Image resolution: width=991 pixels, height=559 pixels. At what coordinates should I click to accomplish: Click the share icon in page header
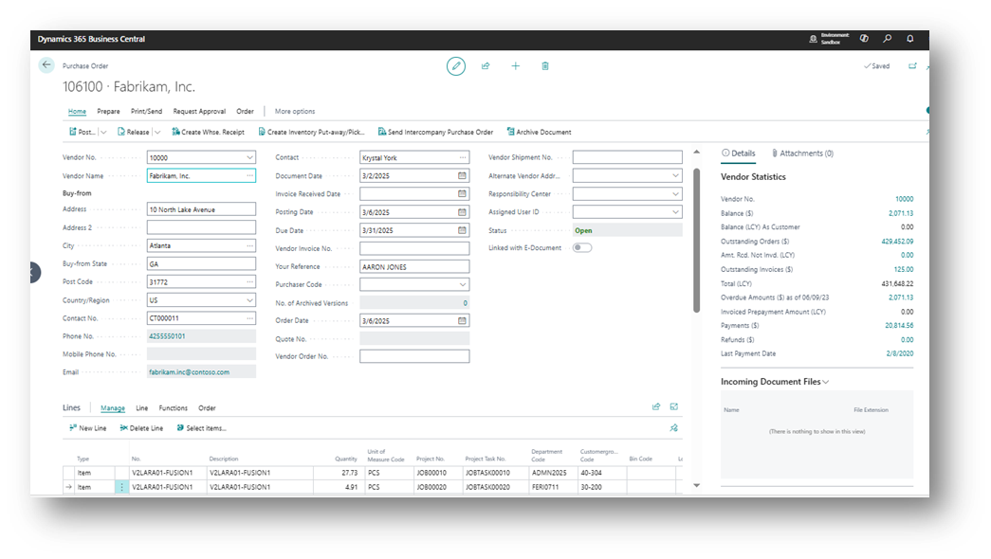coord(486,65)
